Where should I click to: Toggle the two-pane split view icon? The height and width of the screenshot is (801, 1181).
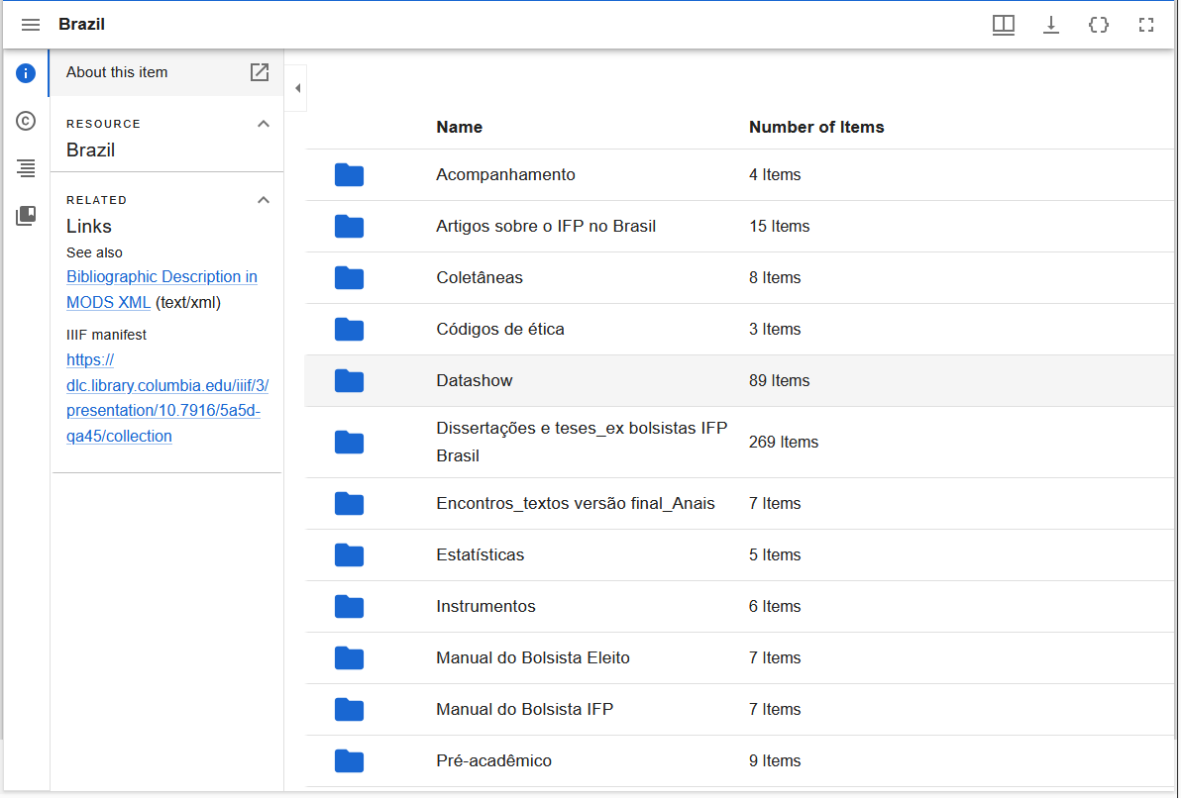[1003, 25]
